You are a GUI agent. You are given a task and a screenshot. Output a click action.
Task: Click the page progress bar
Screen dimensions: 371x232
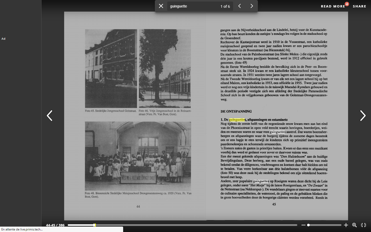point(182,225)
